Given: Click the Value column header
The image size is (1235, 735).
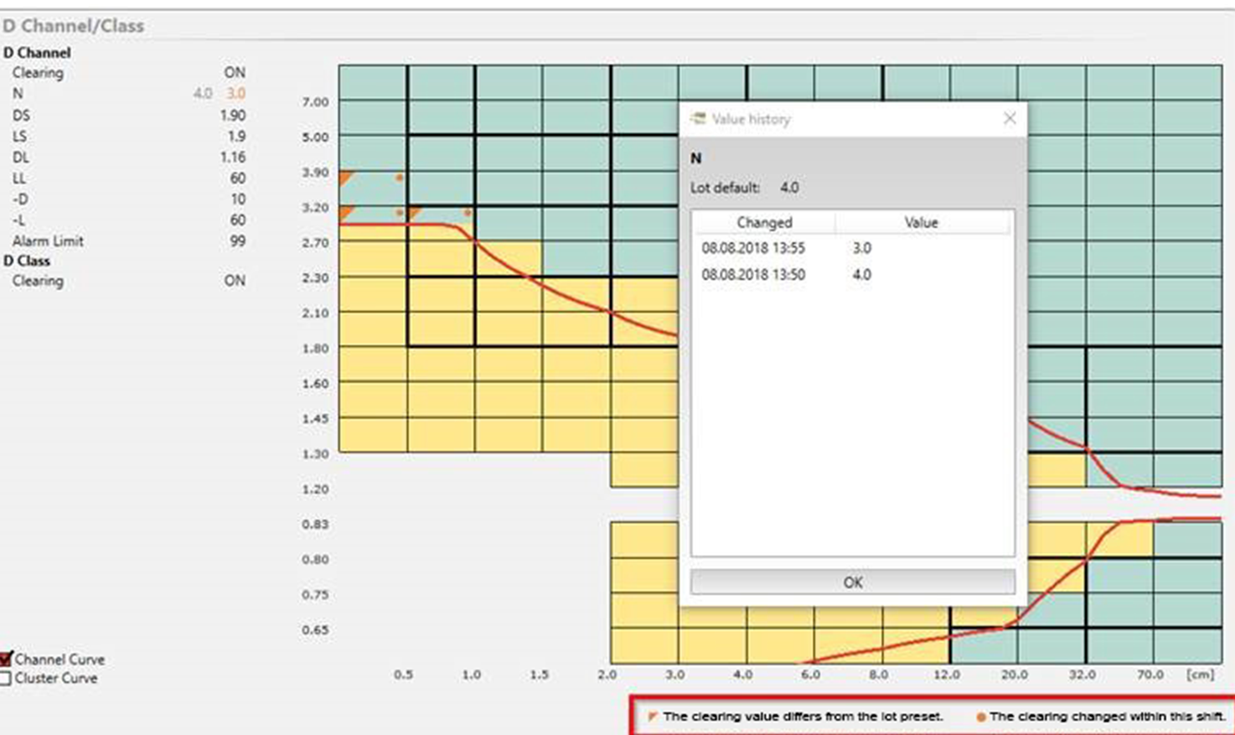Looking at the screenshot, I should point(921,223).
